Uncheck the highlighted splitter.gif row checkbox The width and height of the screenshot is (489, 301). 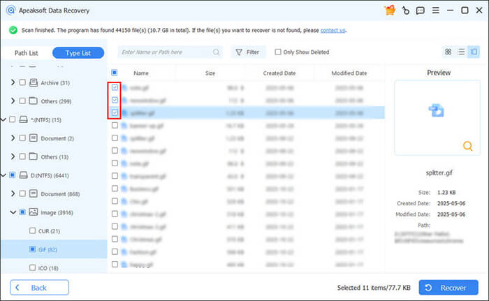(x=115, y=112)
